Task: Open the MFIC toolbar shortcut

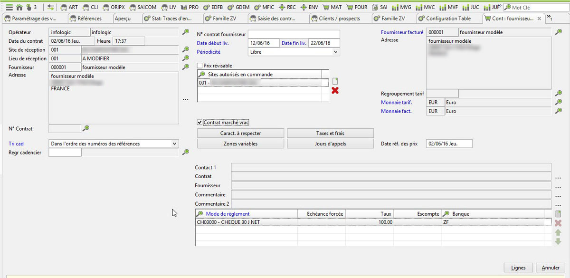Action: pyautogui.click(x=264, y=7)
